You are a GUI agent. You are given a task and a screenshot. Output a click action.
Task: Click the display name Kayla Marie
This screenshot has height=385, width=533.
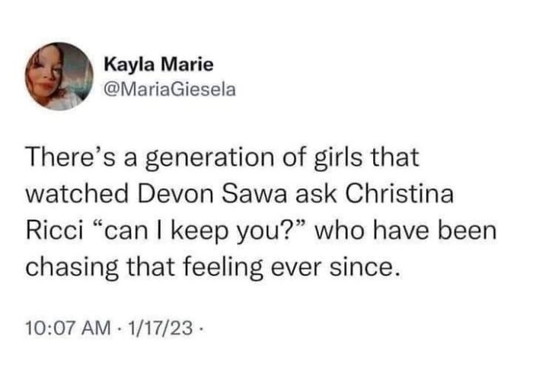tap(158, 65)
